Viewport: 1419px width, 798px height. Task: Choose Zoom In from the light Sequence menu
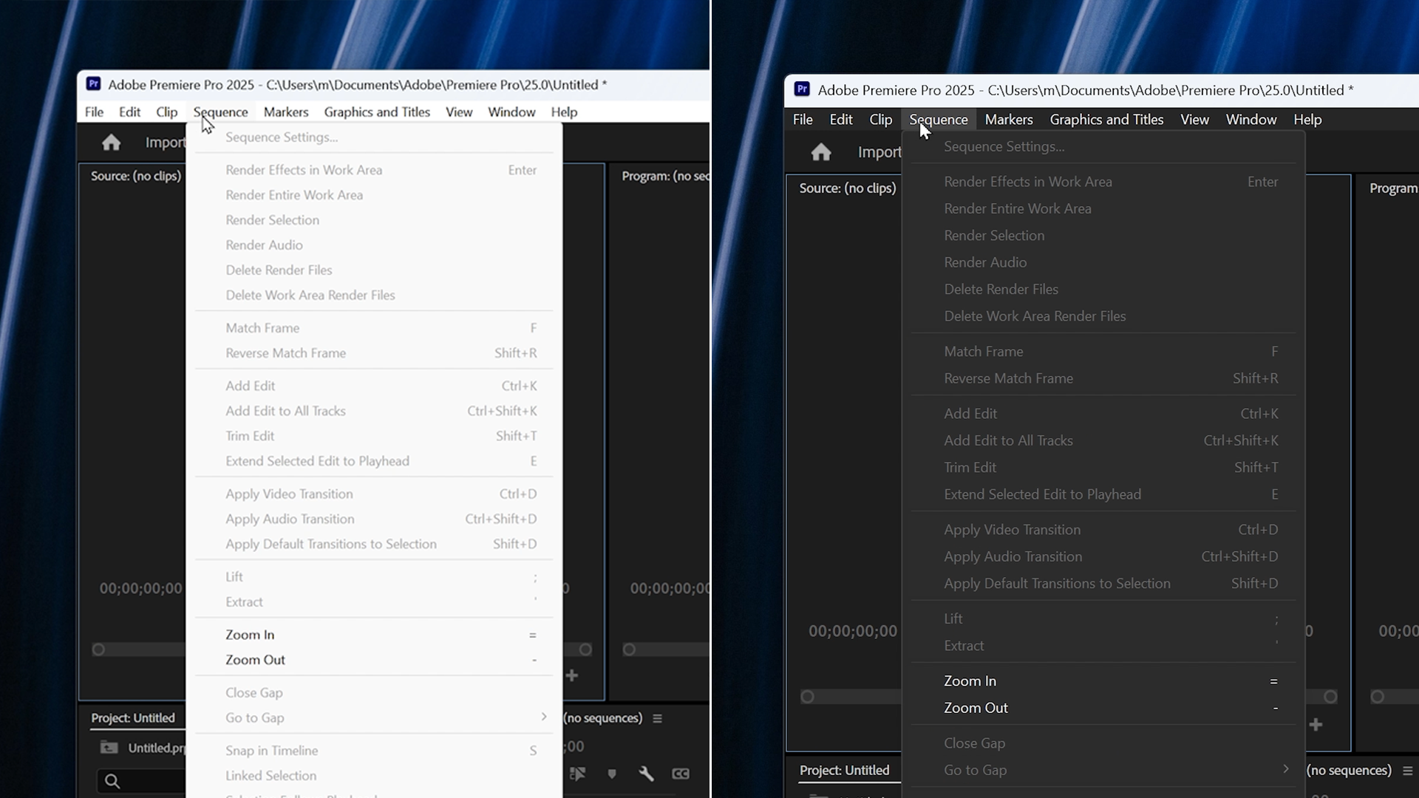pos(250,635)
